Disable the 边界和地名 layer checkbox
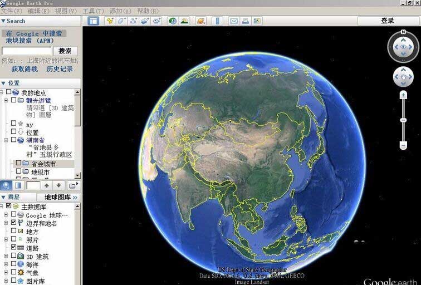Image resolution: width=421 pixels, height=285 pixels. (14, 223)
